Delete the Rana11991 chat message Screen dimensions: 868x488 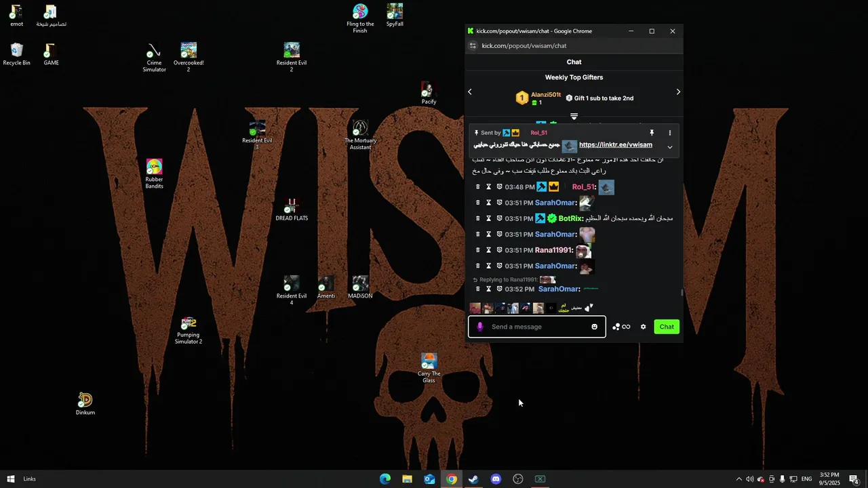(x=477, y=250)
